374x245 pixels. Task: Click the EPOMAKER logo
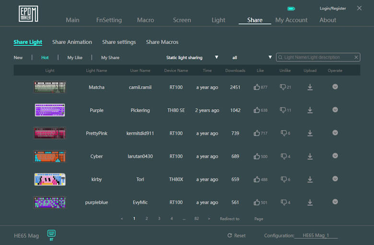pyautogui.click(x=28, y=14)
